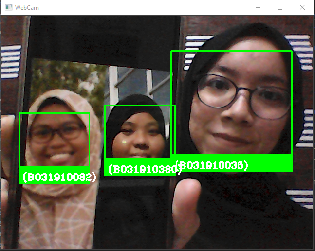Maximize the WebCam window
This screenshot has height=251, width=315.
tap(280, 8)
